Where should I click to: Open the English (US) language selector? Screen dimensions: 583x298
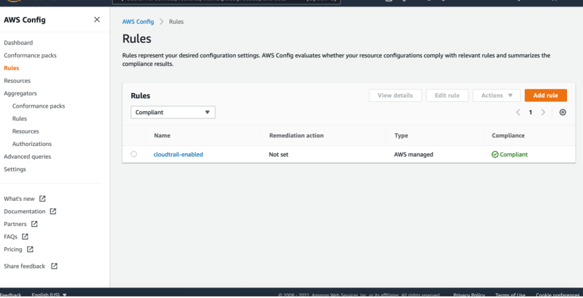click(x=49, y=295)
